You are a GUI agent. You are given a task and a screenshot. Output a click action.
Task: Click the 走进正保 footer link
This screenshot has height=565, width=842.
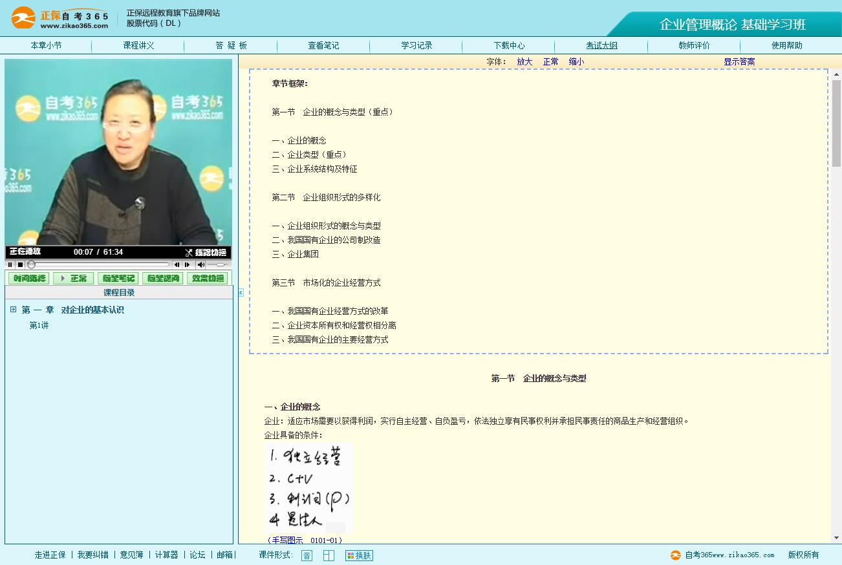pos(50,555)
